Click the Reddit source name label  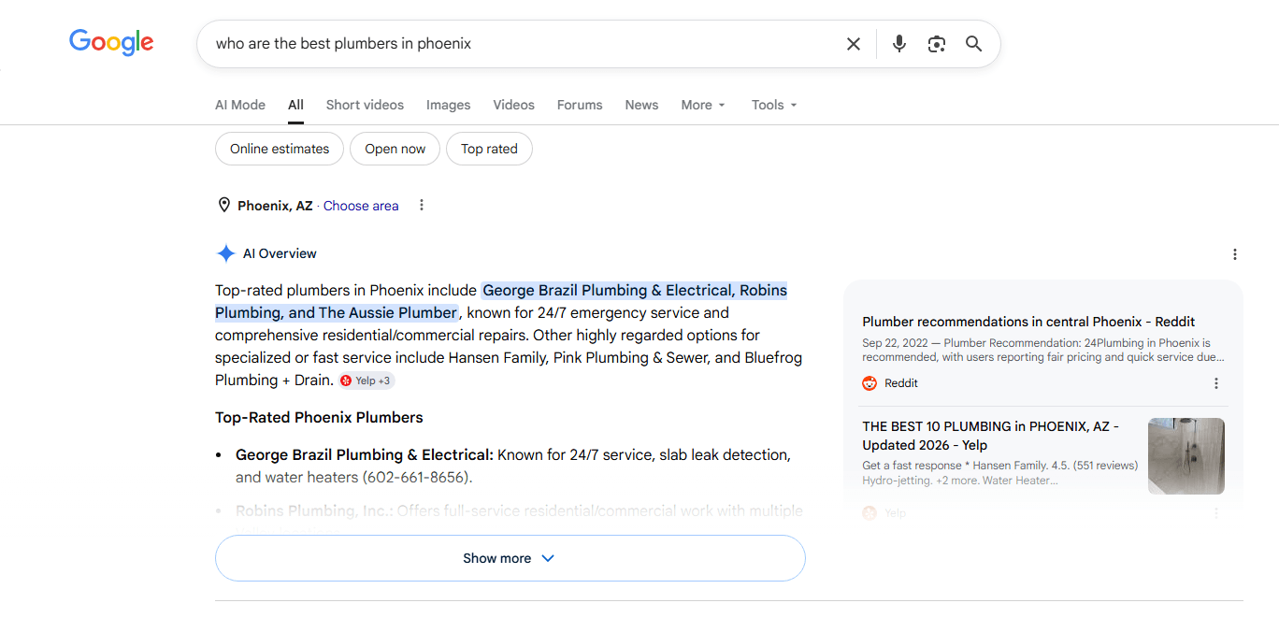point(901,383)
